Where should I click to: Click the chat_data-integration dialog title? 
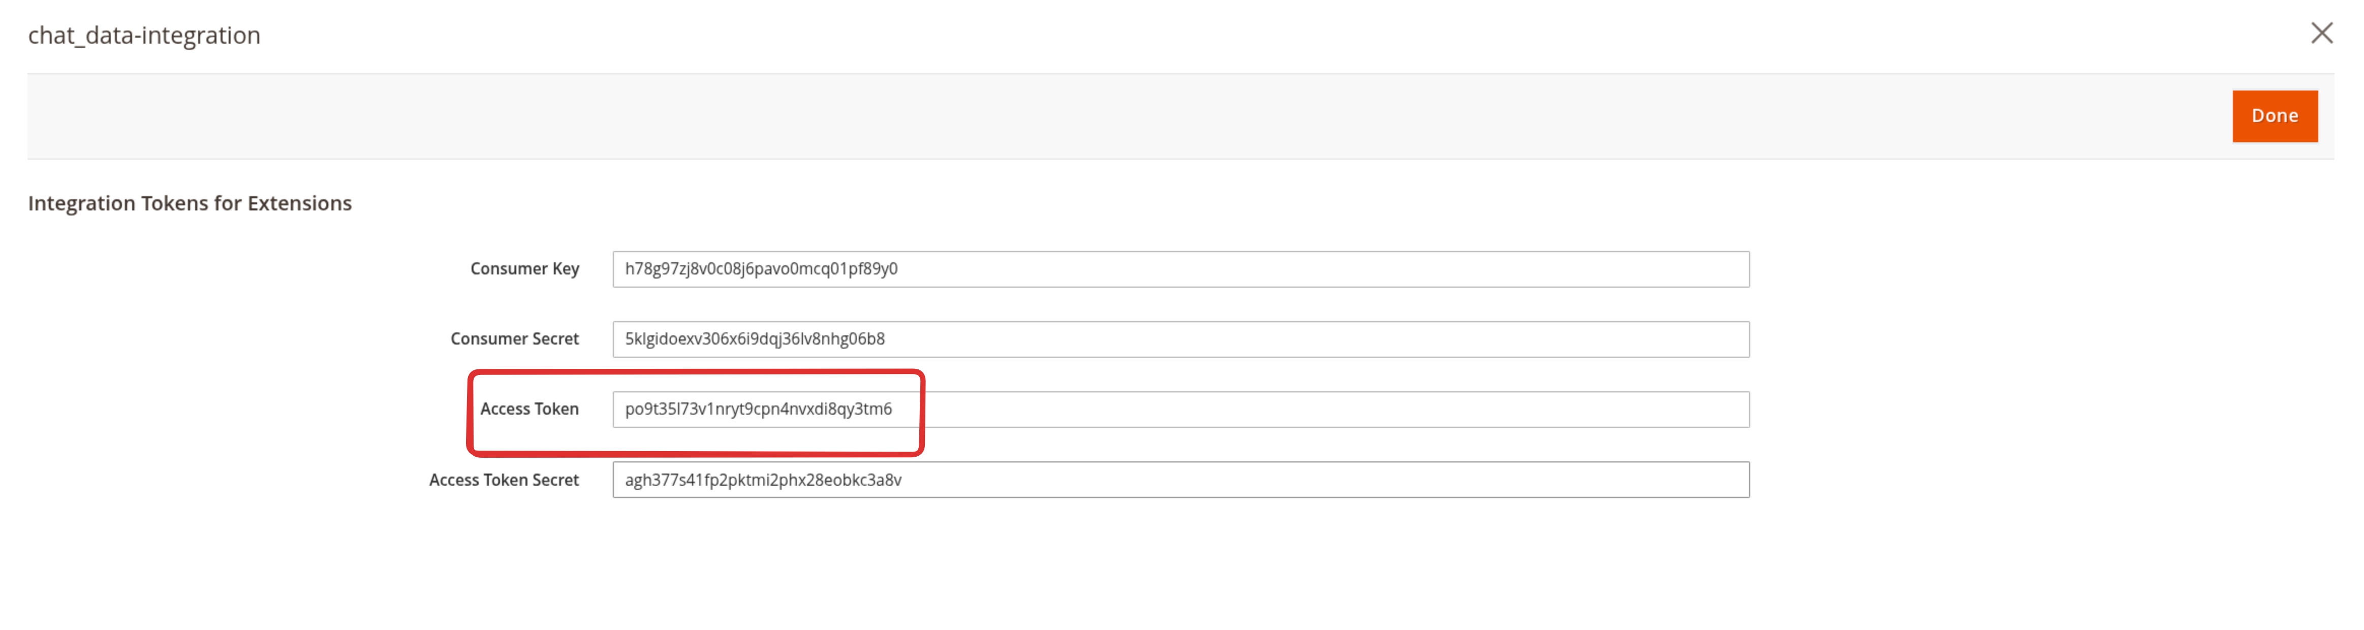[144, 36]
